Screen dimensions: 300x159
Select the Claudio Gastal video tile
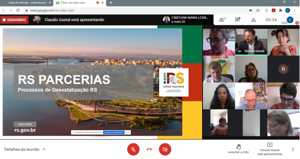tap(251, 42)
